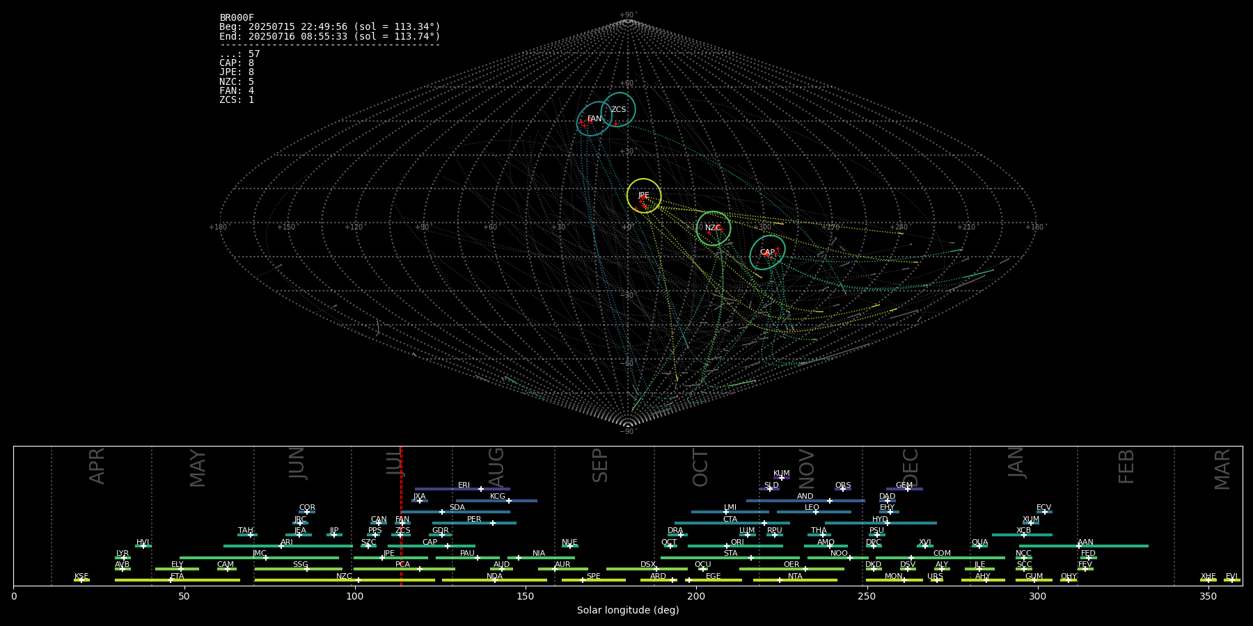Click the +240° longitude label on map
Viewport: 1253px width, 626px height.
click(x=899, y=227)
